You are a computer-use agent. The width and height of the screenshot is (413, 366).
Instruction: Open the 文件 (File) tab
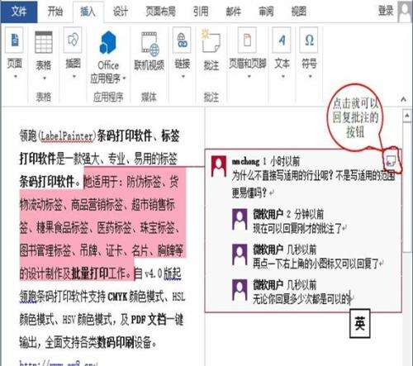[19, 12]
